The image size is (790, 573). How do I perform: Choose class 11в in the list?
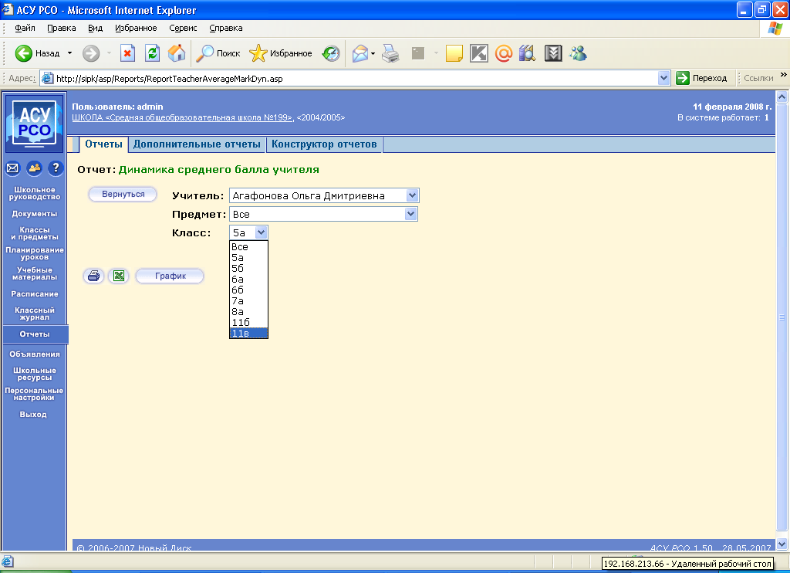[x=248, y=333]
